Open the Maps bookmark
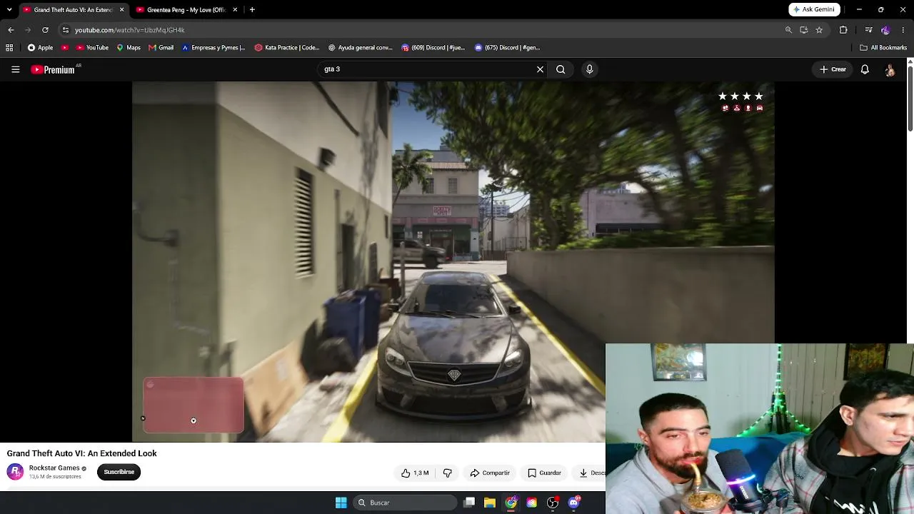Image resolution: width=914 pixels, height=514 pixels. pos(129,48)
